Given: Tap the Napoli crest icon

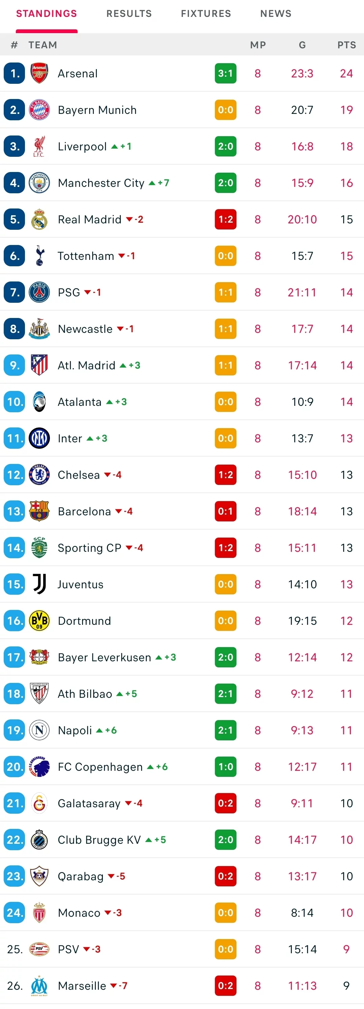Looking at the screenshot, I should (39, 730).
